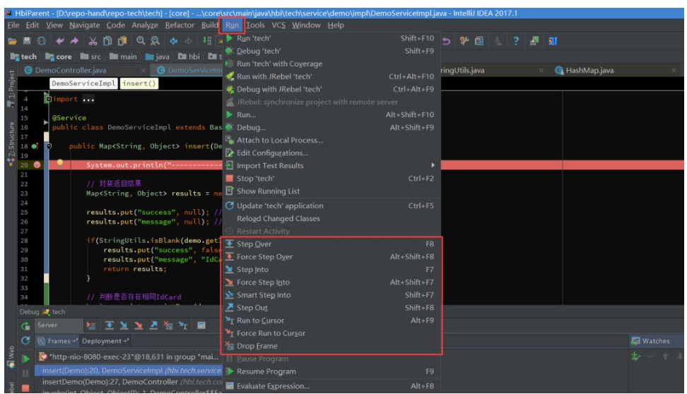
Task: Select Step Over in Run menu
Action: pyautogui.click(x=331, y=244)
